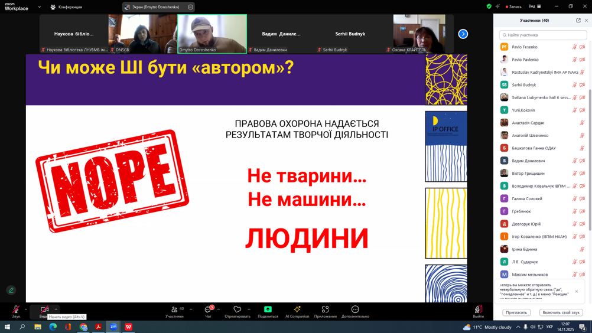The image size is (592, 333).
Task: Open the Вид view dropdown
Action: [534, 6]
